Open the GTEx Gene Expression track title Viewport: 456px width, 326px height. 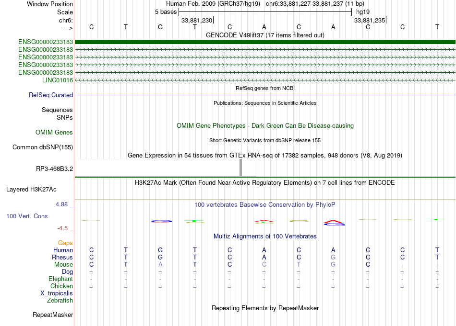click(265, 155)
